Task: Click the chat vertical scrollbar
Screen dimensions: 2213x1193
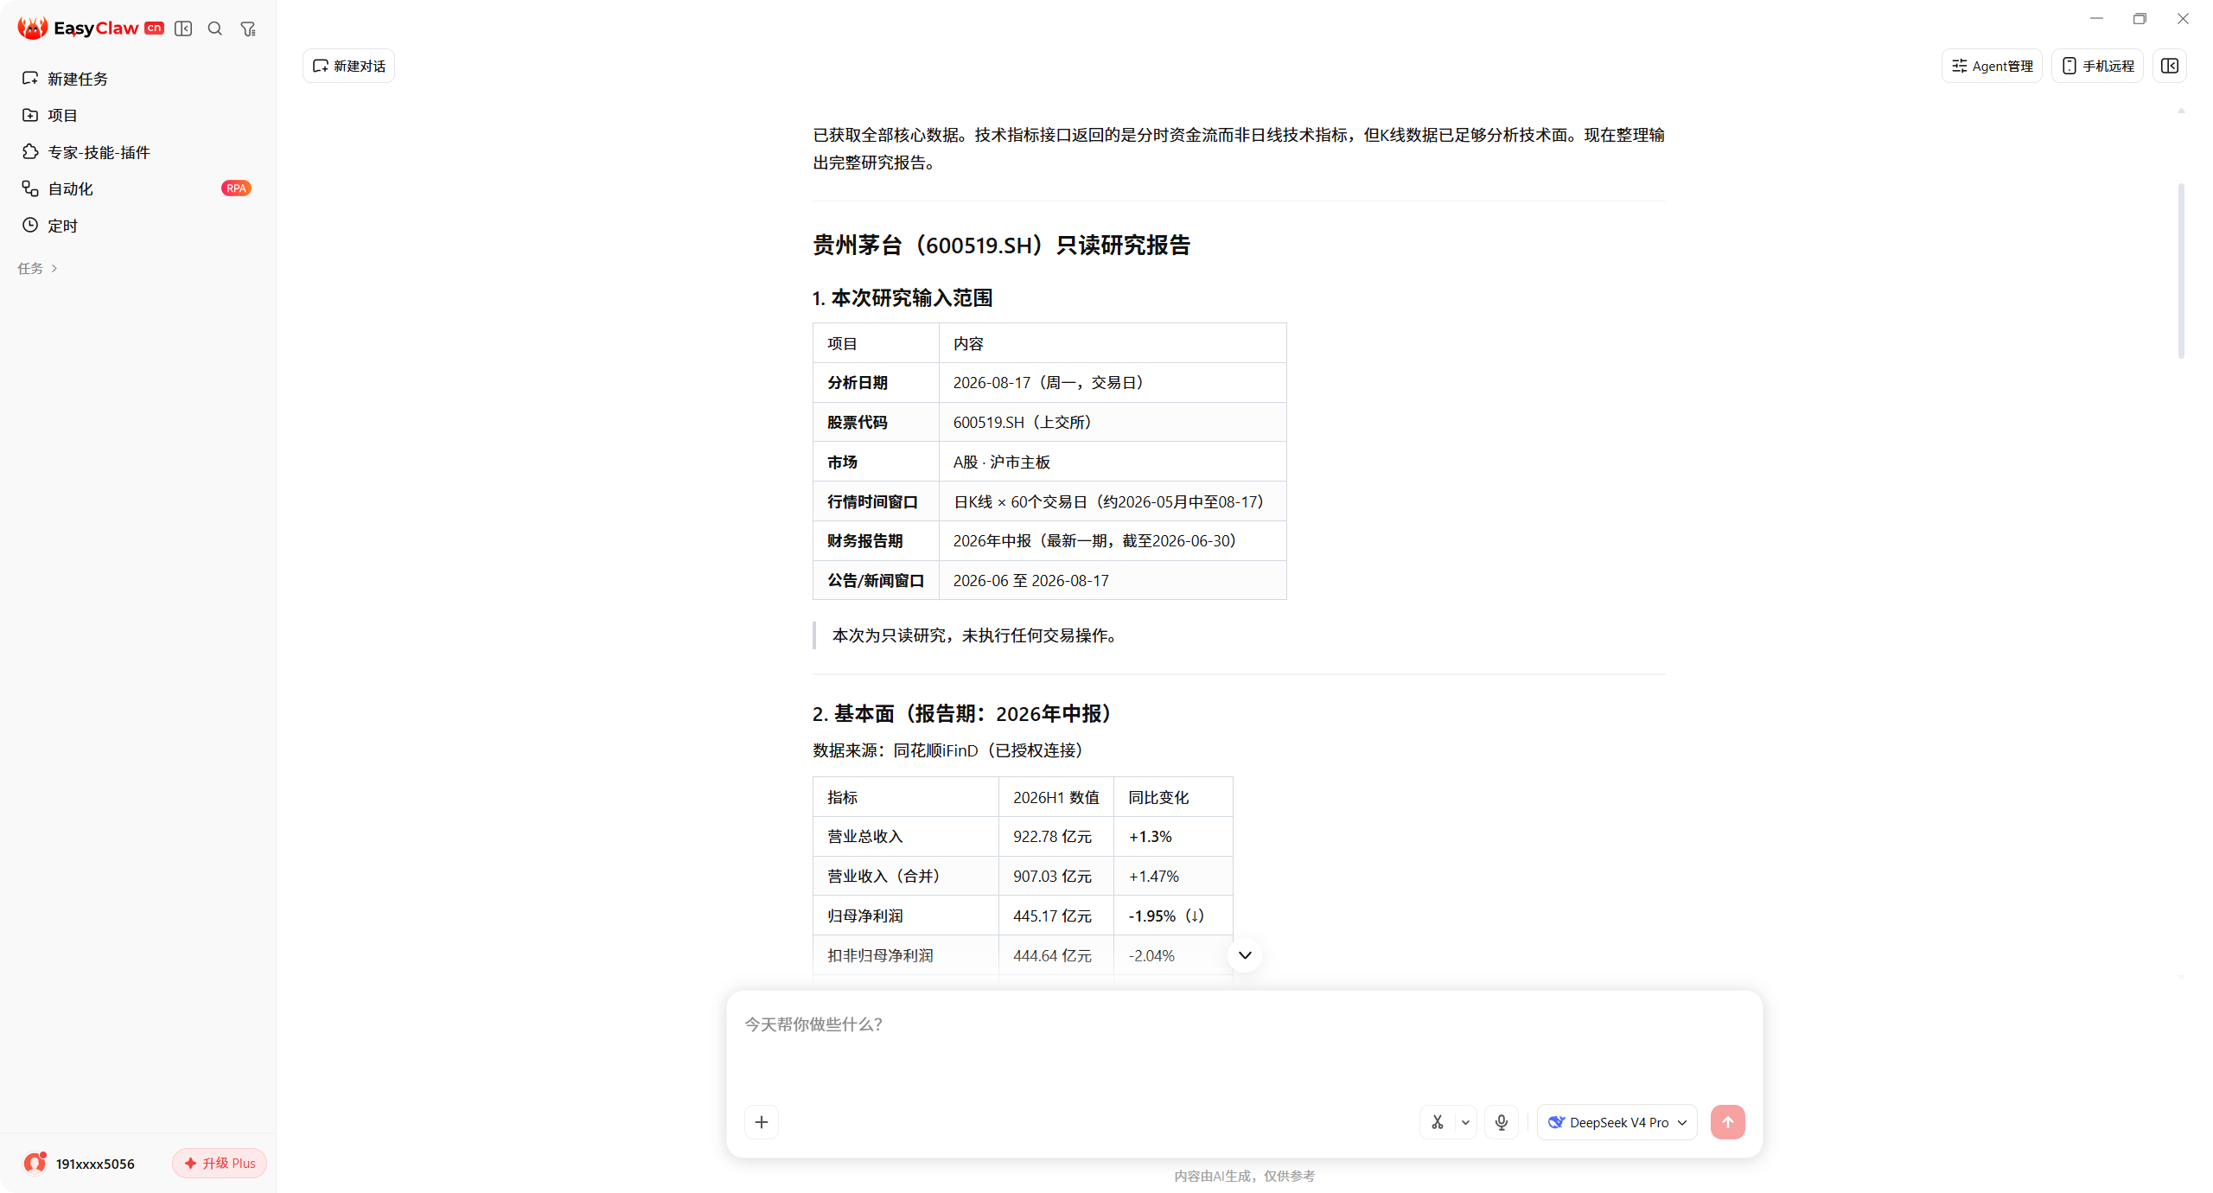Action: coord(2182,271)
